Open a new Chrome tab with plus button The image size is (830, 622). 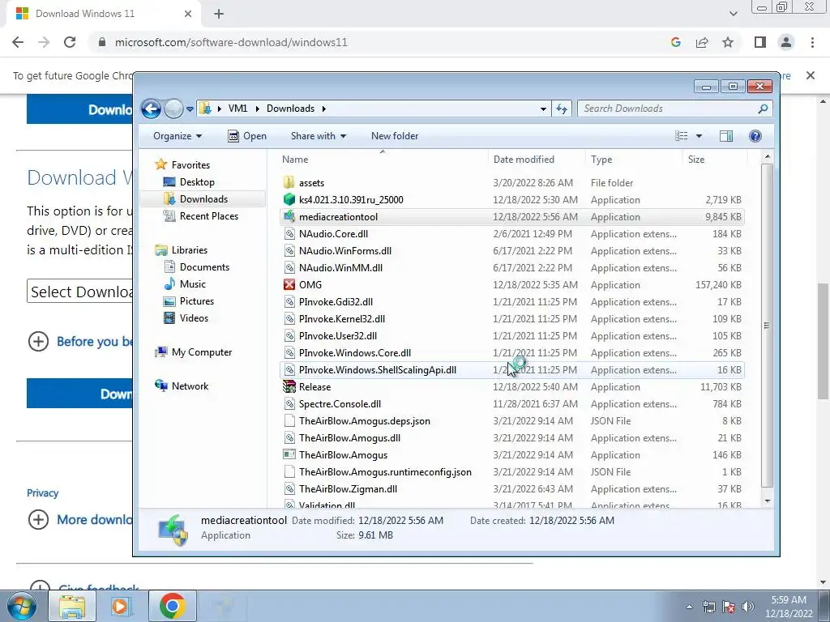point(219,14)
